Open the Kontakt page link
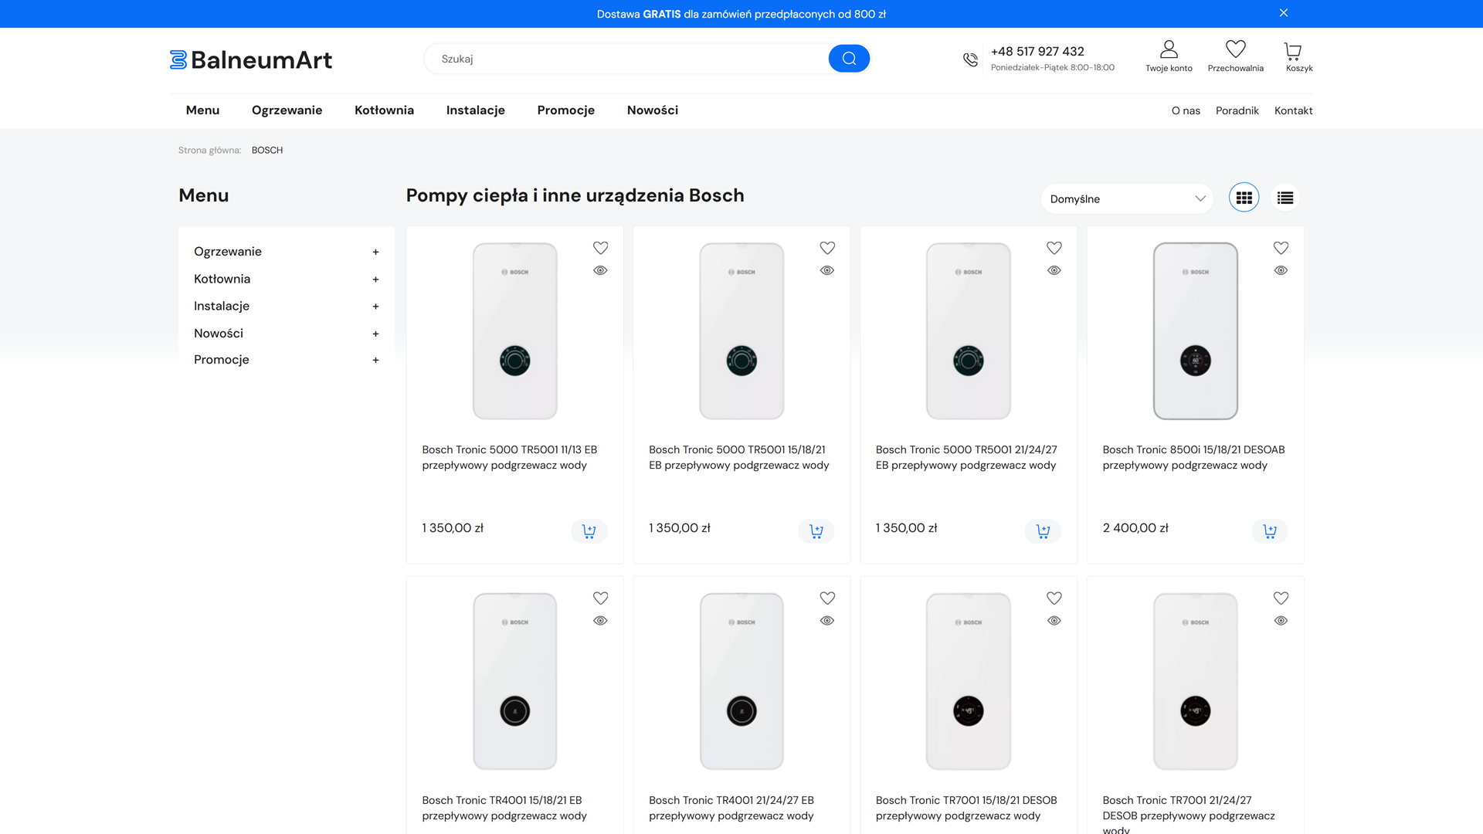 1293,110
